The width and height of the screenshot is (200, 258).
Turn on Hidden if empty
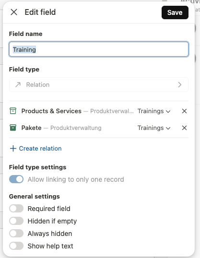tap(16, 221)
